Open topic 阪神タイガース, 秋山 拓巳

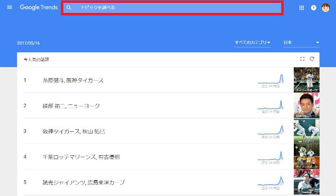click(x=74, y=131)
